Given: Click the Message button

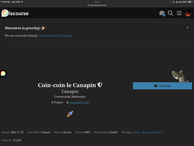Looking at the screenshot, I should click(163, 86).
